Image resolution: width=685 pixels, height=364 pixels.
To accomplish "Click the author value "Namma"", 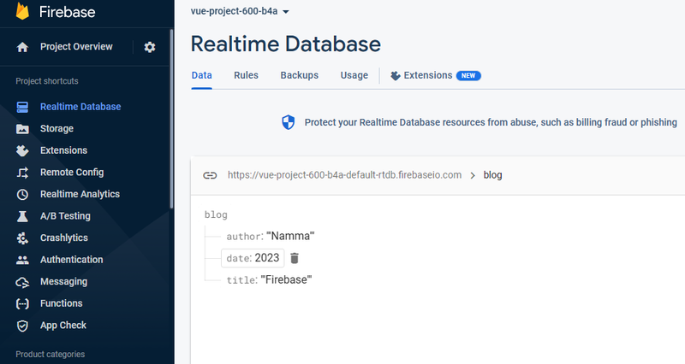I will click(291, 236).
